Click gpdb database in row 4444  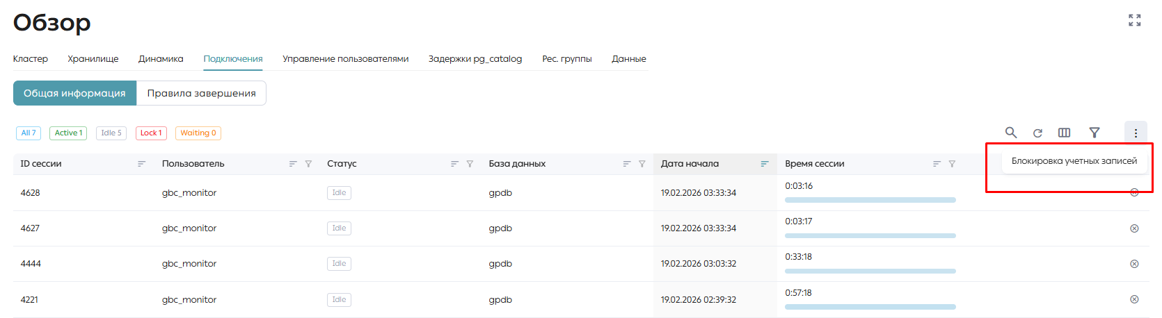point(500,264)
